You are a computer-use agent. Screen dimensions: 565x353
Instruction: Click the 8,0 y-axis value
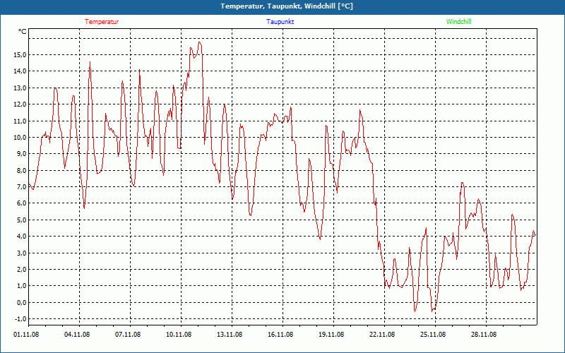21,170
